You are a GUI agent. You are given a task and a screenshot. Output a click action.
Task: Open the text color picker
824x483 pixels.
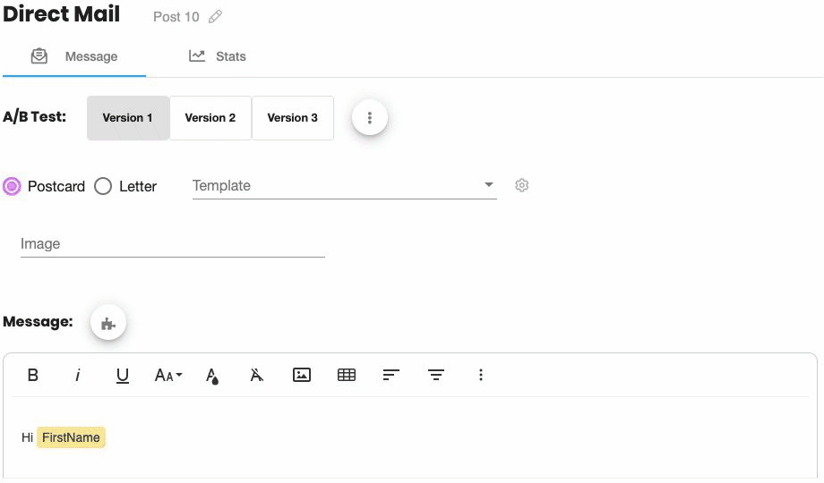coord(211,376)
